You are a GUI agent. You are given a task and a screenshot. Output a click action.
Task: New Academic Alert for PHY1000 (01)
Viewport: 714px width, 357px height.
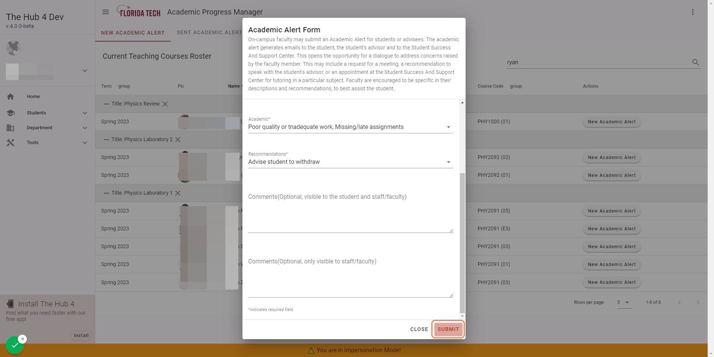[612, 122]
